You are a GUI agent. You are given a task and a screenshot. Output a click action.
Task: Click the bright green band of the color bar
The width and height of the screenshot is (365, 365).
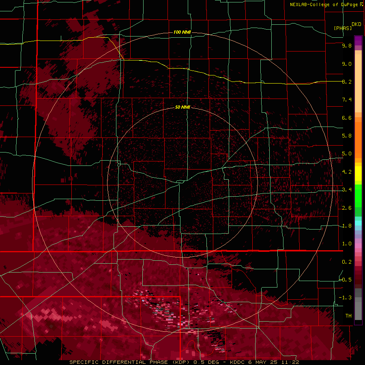click(358, 195)
